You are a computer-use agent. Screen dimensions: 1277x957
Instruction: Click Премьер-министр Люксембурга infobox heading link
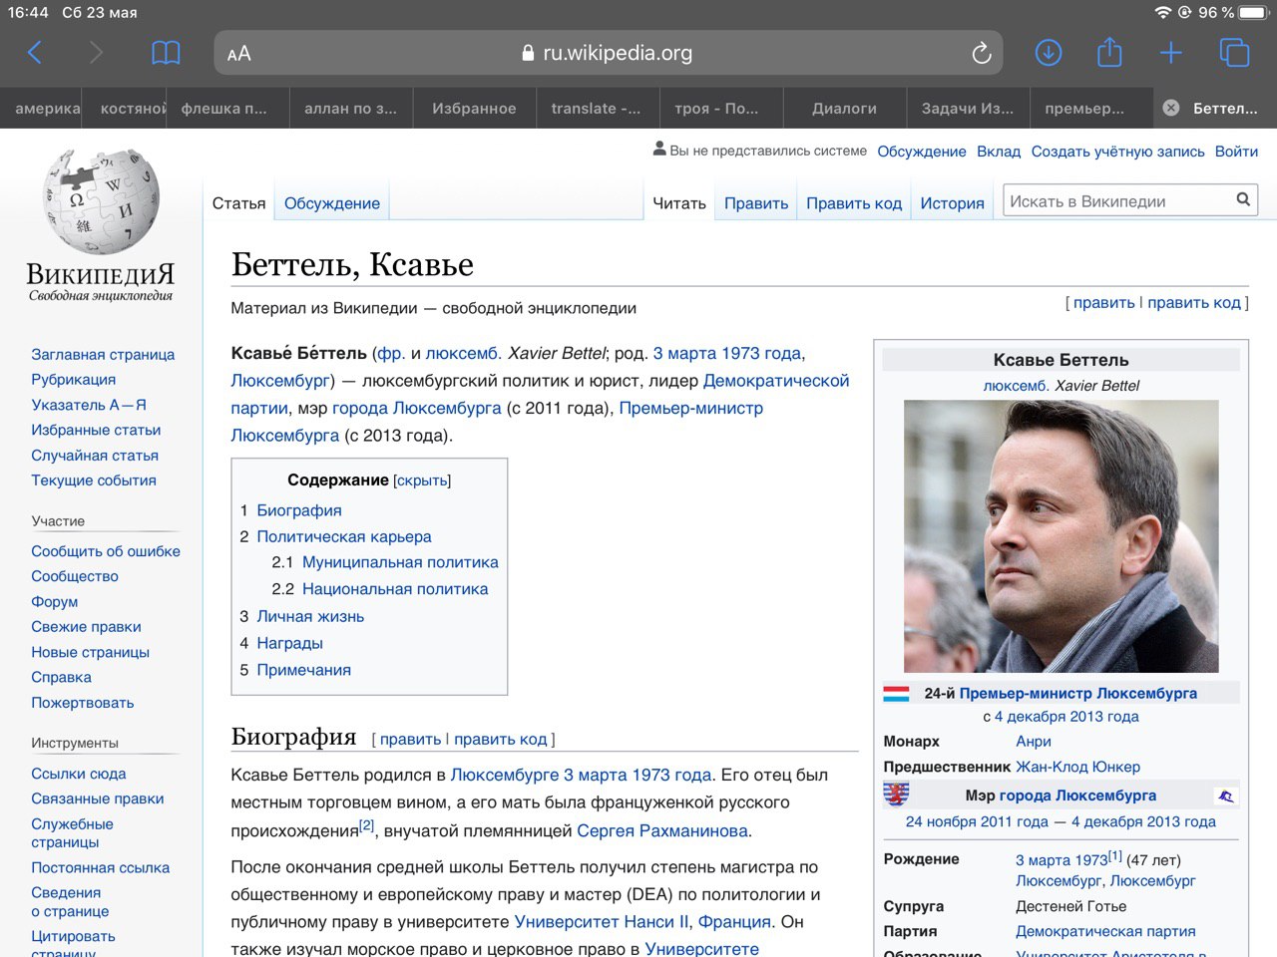coord(1078,693)
